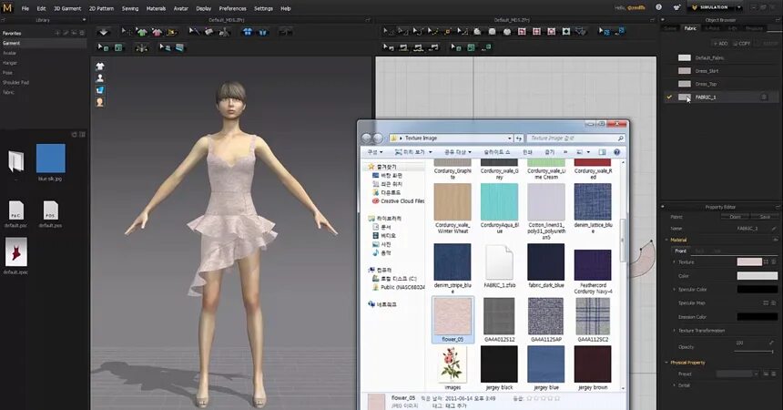Click the Color swatch in Material section
The height and width of the screenshot is (410, 783).
tap(756, 275)
